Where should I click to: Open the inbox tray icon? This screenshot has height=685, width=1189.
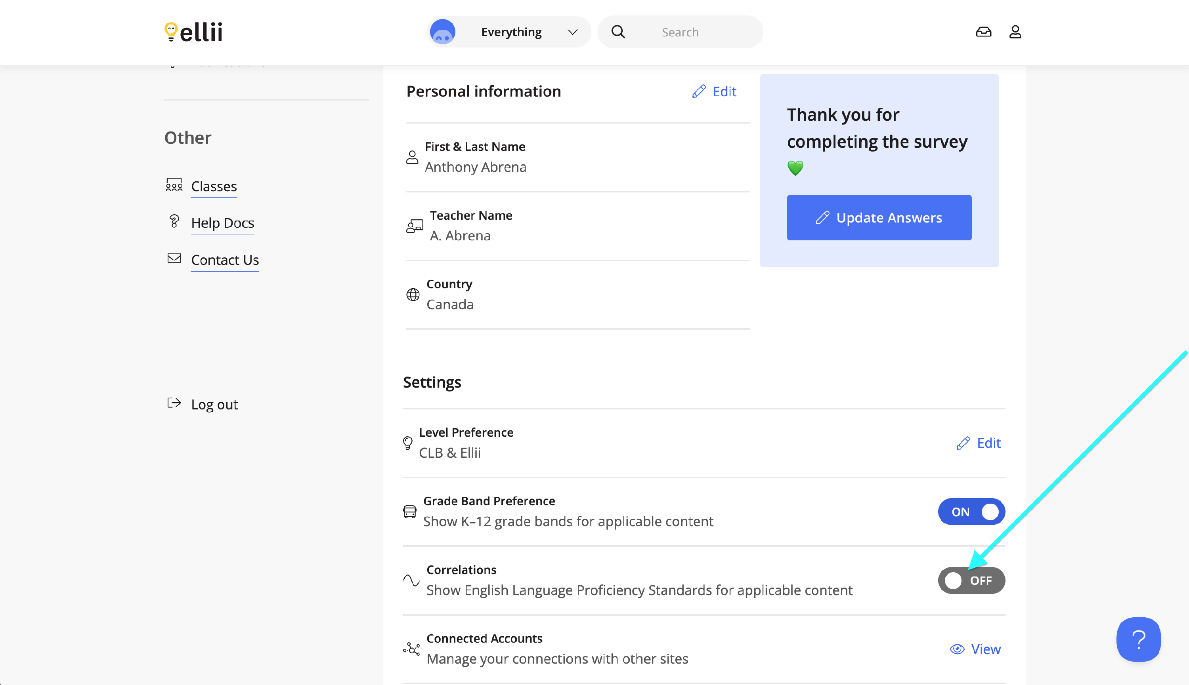[983, 32]
